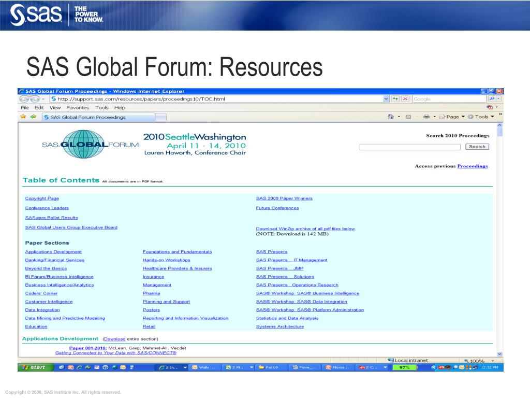The image size is (530, 398).
Task: Click the browser Back arrow button
Action: pos(24,99)
